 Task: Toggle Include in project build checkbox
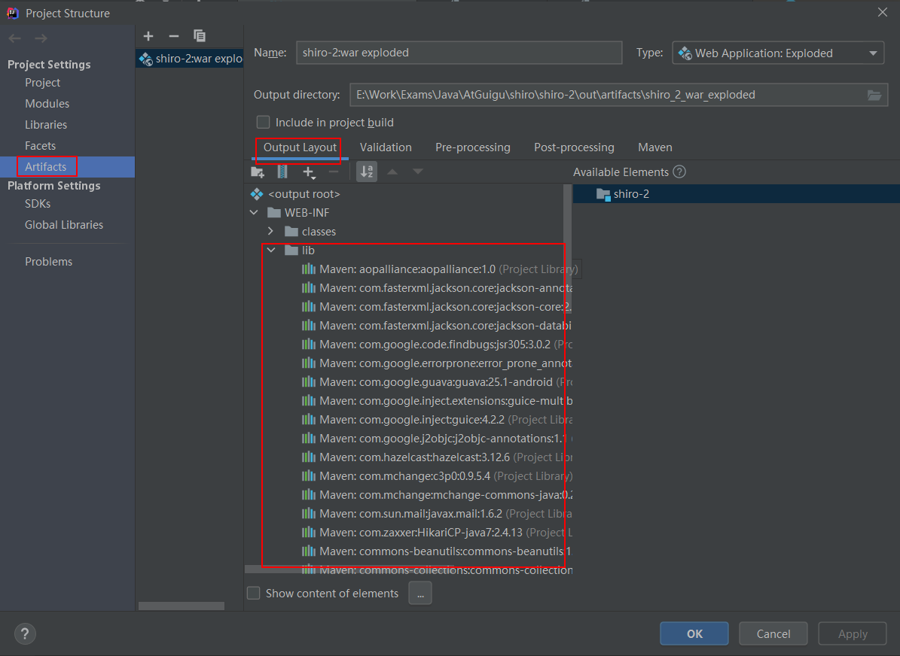point(263,122)
